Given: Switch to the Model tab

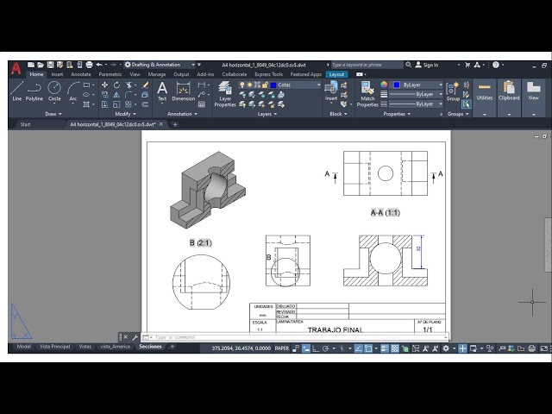Looking at the screenshot, I should (23, 347).
